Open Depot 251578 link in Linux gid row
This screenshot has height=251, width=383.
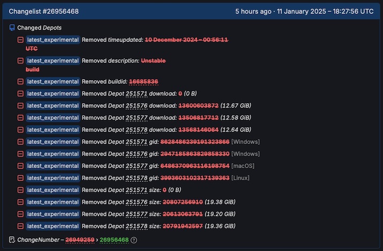(136, 178)
